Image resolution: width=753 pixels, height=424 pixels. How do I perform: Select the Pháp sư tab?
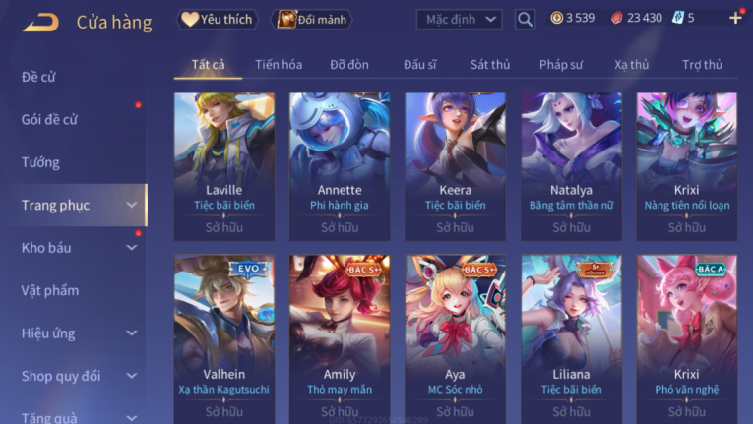tap(560, 64)
